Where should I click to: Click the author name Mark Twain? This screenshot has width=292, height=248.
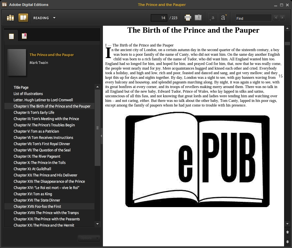coord(39,63)
